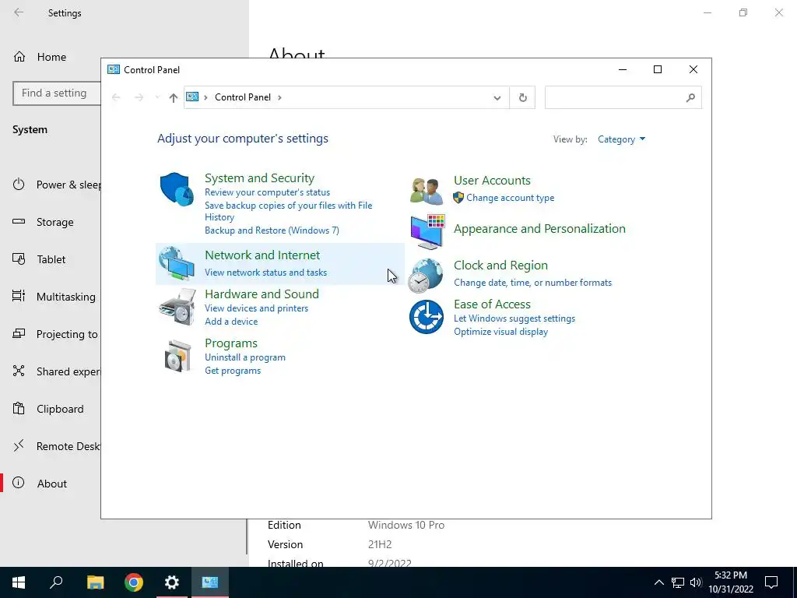Click Get programs link
The image size is (797, 598).
[233, 371]
